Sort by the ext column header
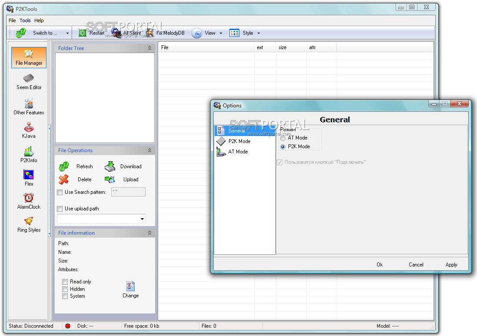 click(265, 47)
